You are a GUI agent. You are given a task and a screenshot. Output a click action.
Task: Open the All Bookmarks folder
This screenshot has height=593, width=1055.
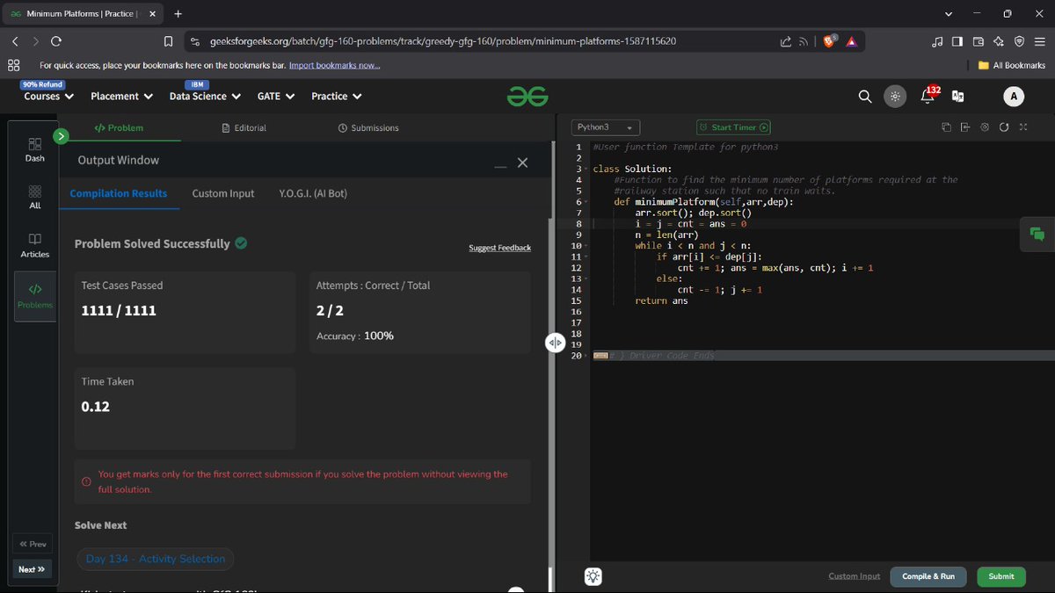point(1012,66)
